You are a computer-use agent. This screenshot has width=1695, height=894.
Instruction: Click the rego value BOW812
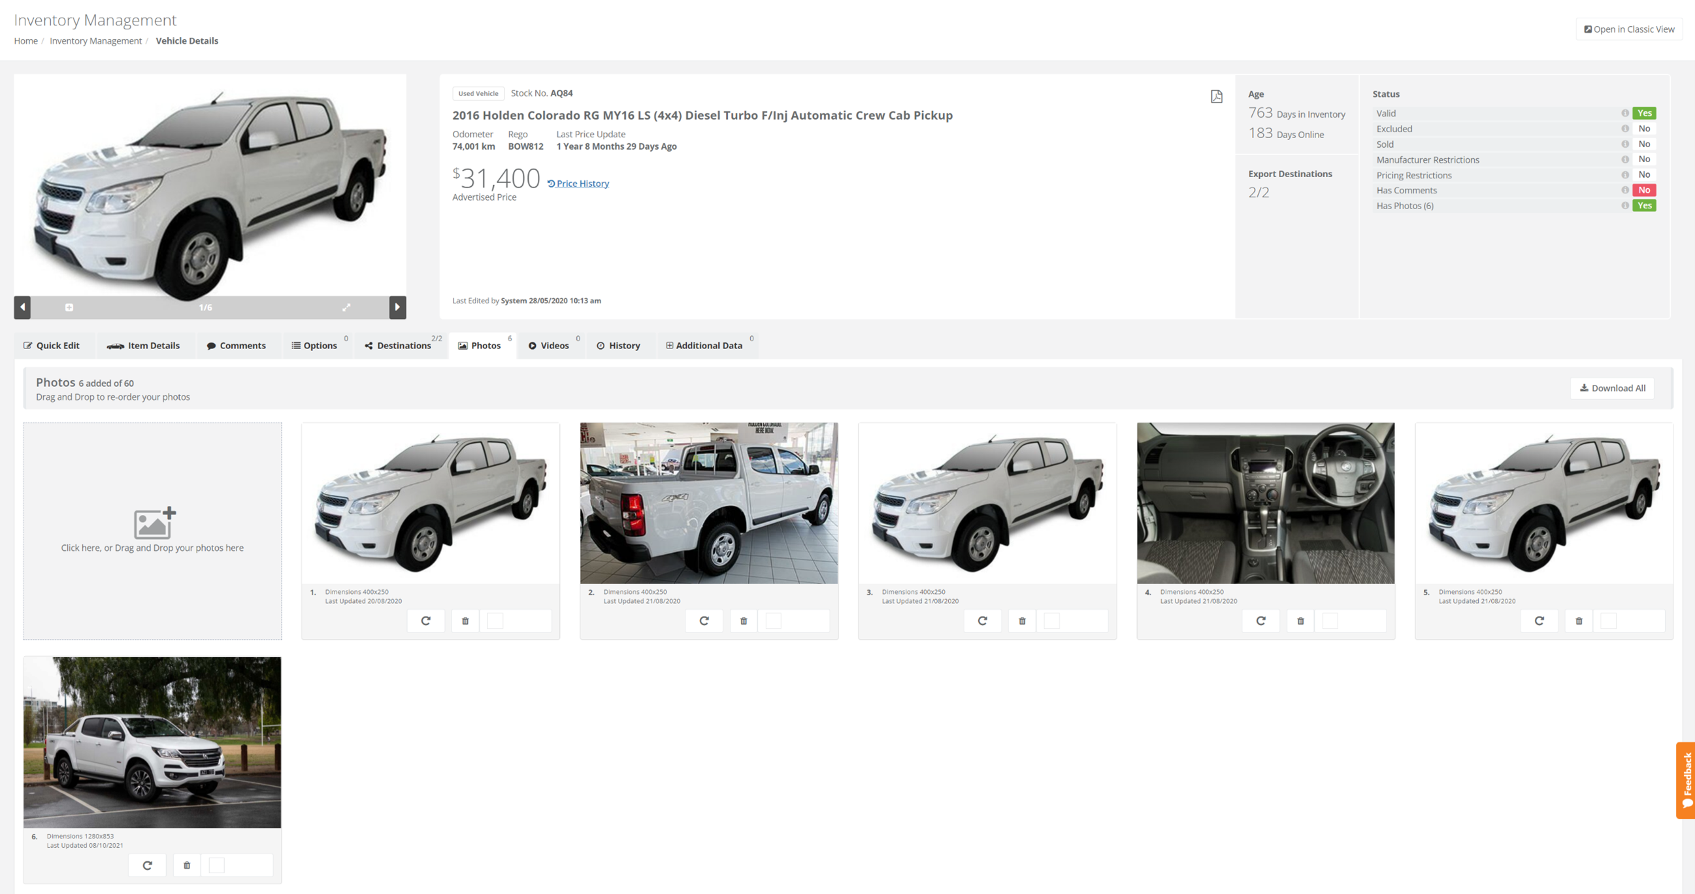point(526,146)
